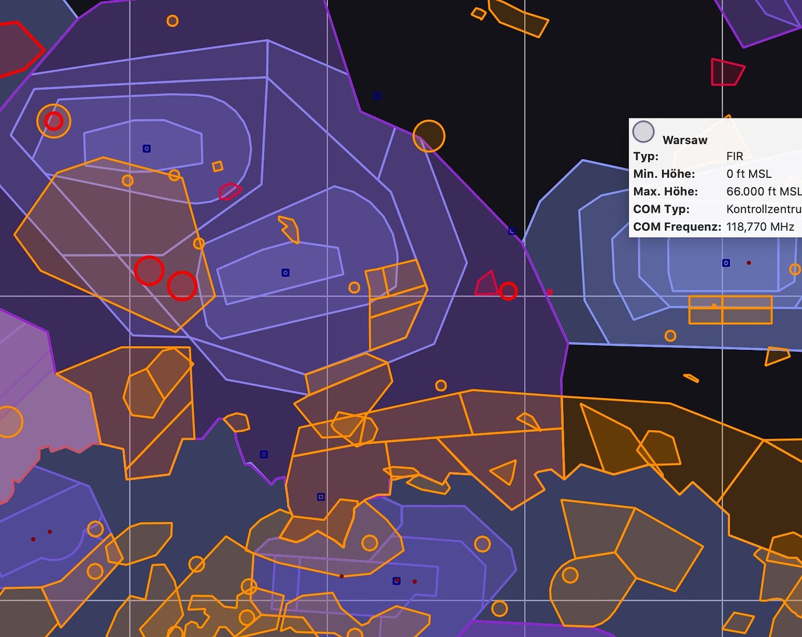Click the orange rectangle strip inside the right blue TMA
Viewport: 802px width, 637px height.
click(x=729, y=310)
